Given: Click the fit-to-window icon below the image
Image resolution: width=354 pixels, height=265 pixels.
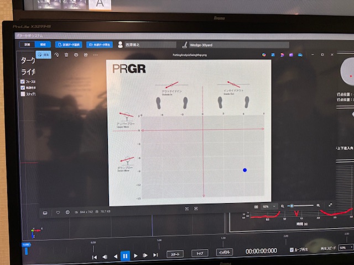Looking at the screenshot, I should (x=187, y=209).
